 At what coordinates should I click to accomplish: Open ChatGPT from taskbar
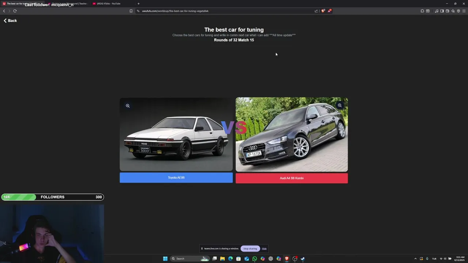click(271, 259)
